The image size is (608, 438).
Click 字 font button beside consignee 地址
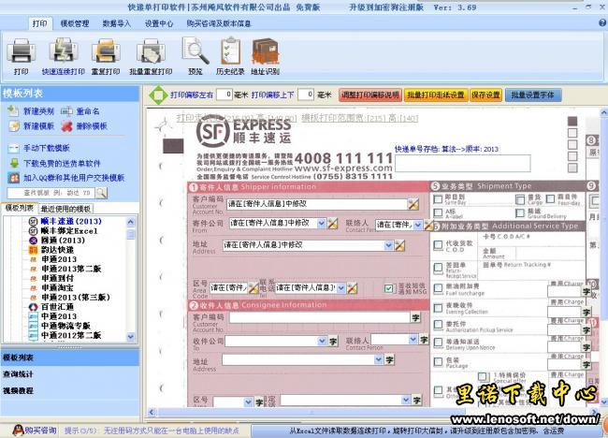389,359
